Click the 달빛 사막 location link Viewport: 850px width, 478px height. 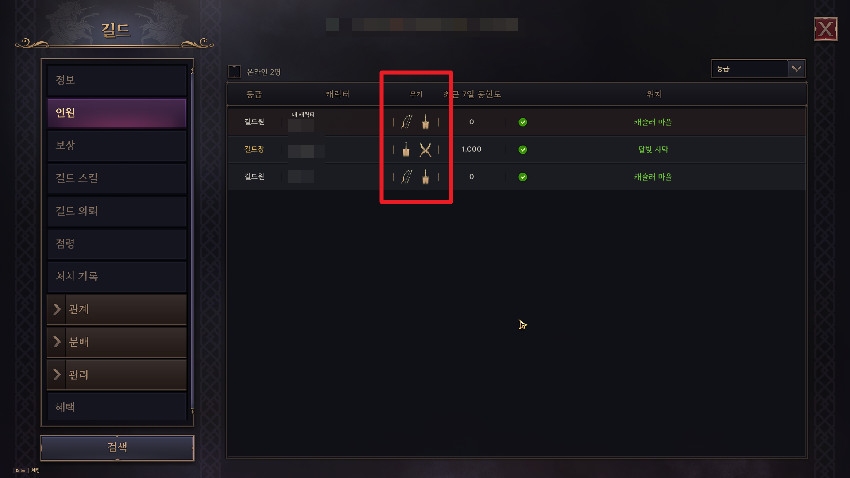[x=653, y=150]
